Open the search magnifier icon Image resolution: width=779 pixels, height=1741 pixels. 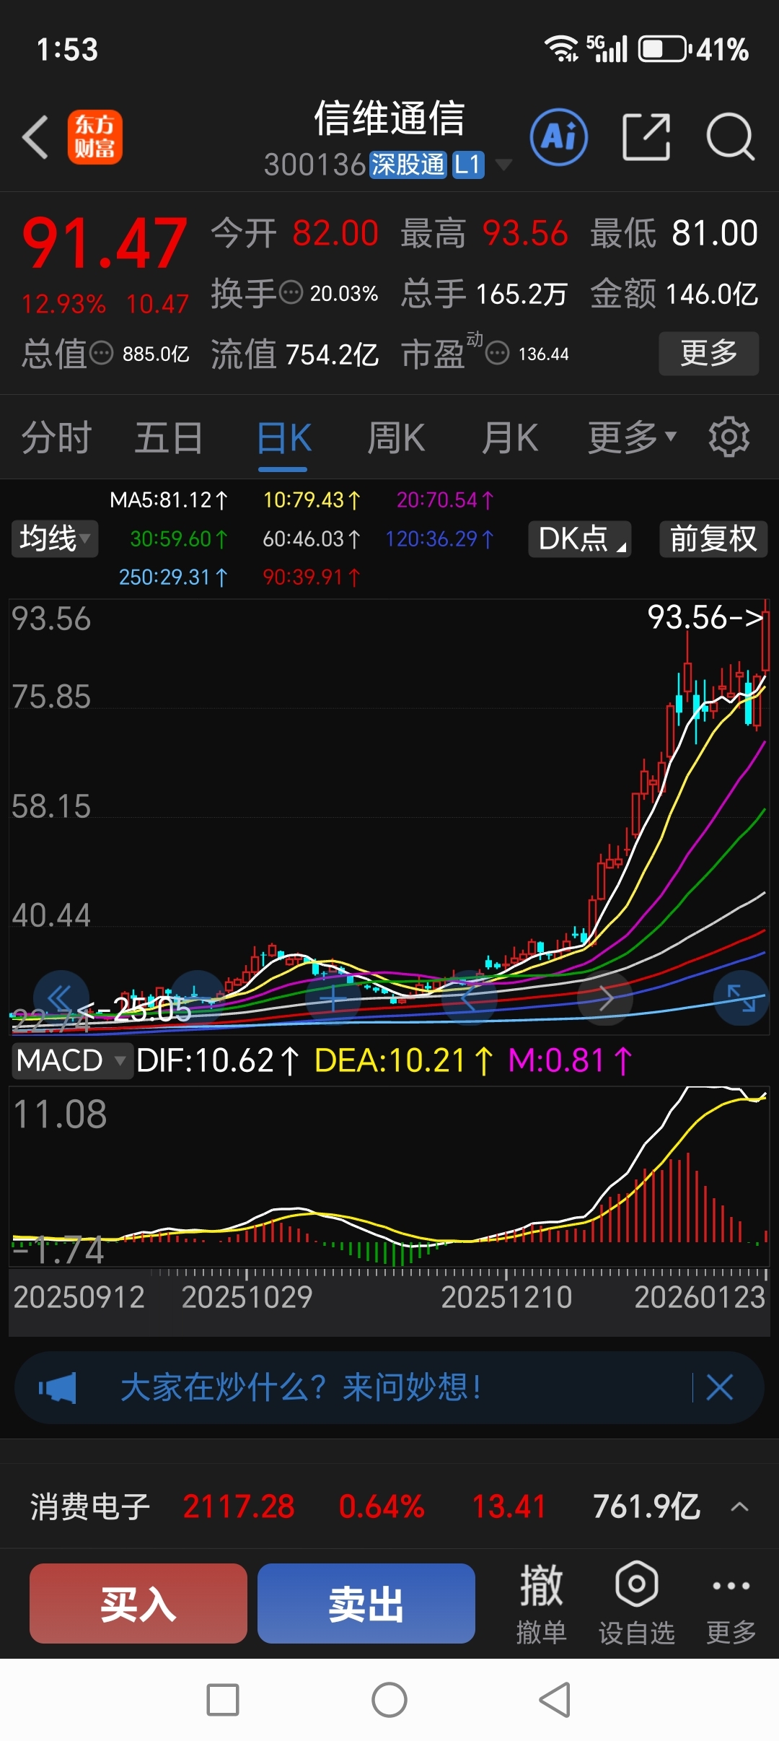click(730, 137)
